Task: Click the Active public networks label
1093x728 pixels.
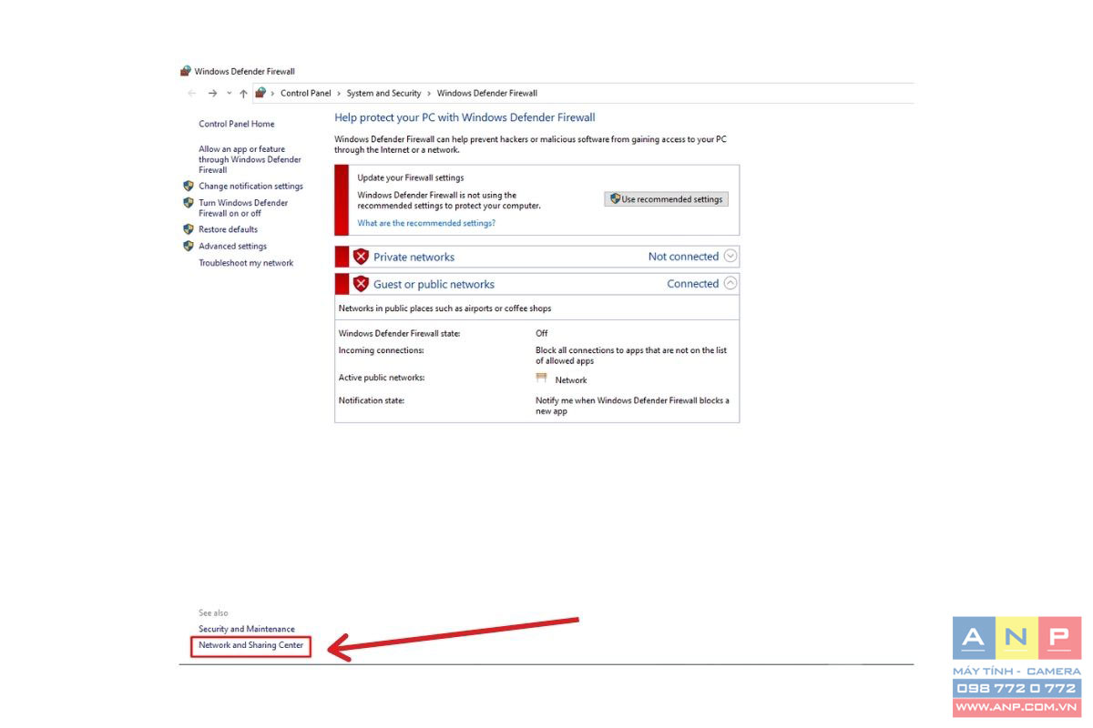Action: [382, 378]
